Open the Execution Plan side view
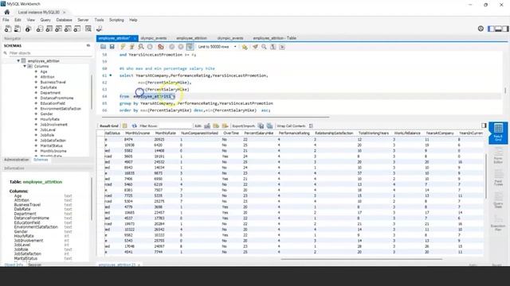The height and width of the screenshot is (286, 510). pyautogui.click(x=498, y=222)
